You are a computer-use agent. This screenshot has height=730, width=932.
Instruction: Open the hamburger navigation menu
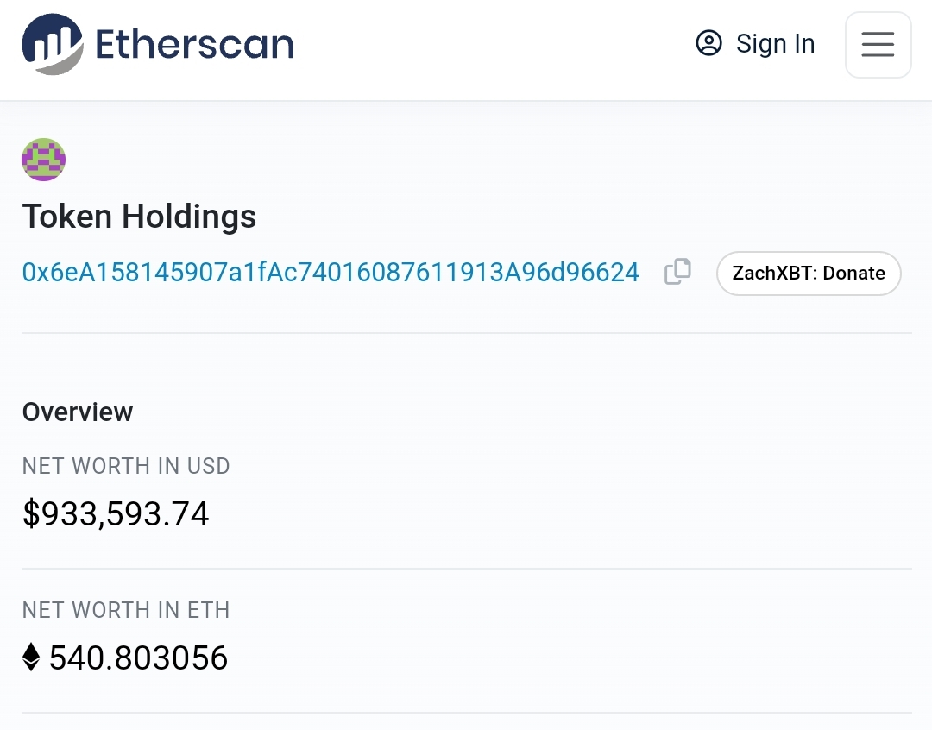[x=878, y=45]
